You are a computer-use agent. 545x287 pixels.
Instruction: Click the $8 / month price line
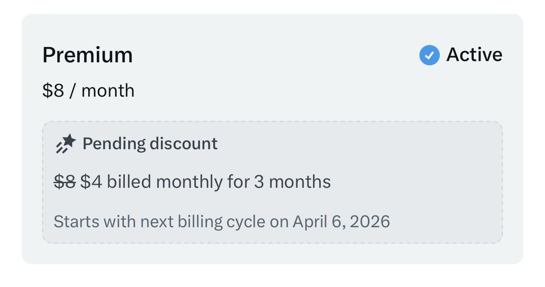point(89,90)
